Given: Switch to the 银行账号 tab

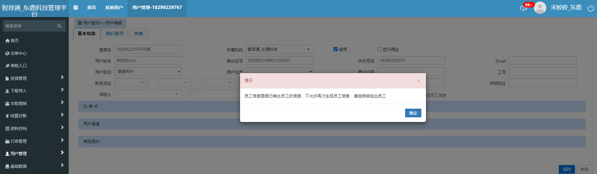Looking at the screenshot, I should pyautogui.click(x=115, y=33).
